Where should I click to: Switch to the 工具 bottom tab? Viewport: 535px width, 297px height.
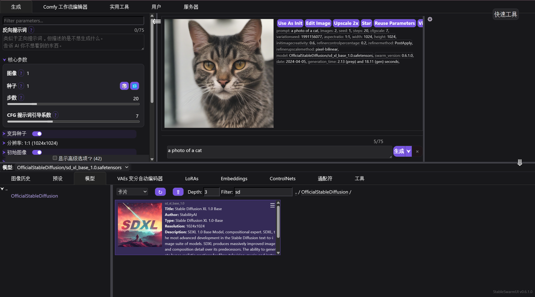[x=360, y=179]
